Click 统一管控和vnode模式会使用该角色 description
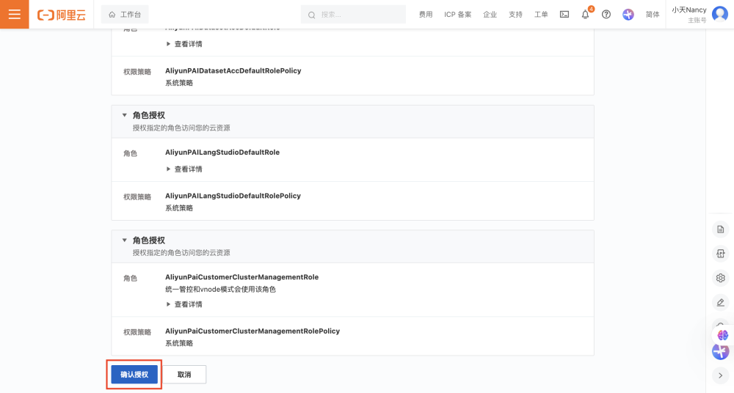 point(220,289)
